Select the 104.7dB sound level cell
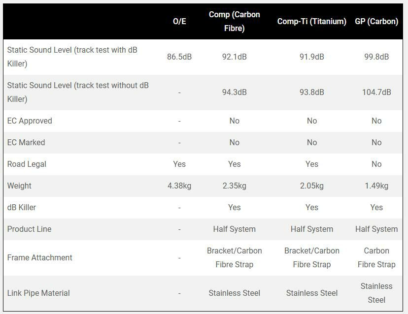The width and height of the screenshot is (408, 314). coord(376,93)
